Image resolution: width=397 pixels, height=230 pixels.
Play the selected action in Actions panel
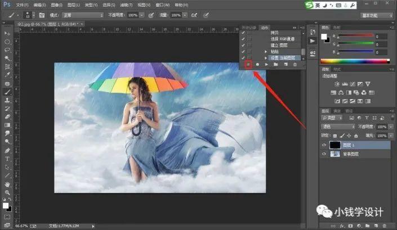point(266,65)
